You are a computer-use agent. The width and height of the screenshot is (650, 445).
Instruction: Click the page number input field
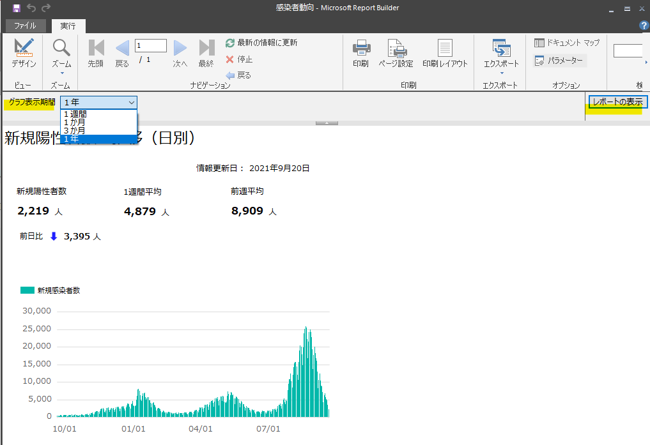[x=151, y=46]
